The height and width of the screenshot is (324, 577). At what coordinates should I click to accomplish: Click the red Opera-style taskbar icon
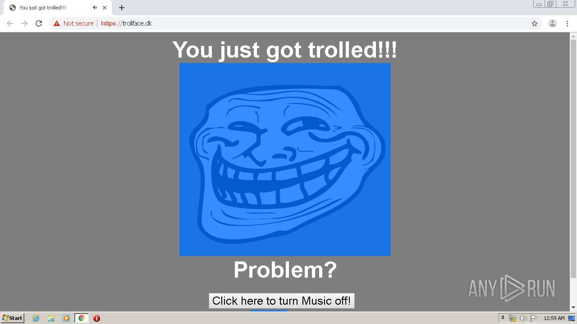(x=96, y=318)
